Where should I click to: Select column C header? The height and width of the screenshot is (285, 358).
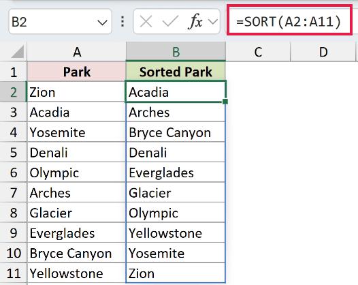(258, 52)
